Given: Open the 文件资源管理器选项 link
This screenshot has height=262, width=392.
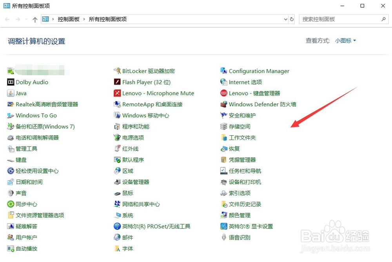Looking at the screenshot, I should [x=40, y=215].
